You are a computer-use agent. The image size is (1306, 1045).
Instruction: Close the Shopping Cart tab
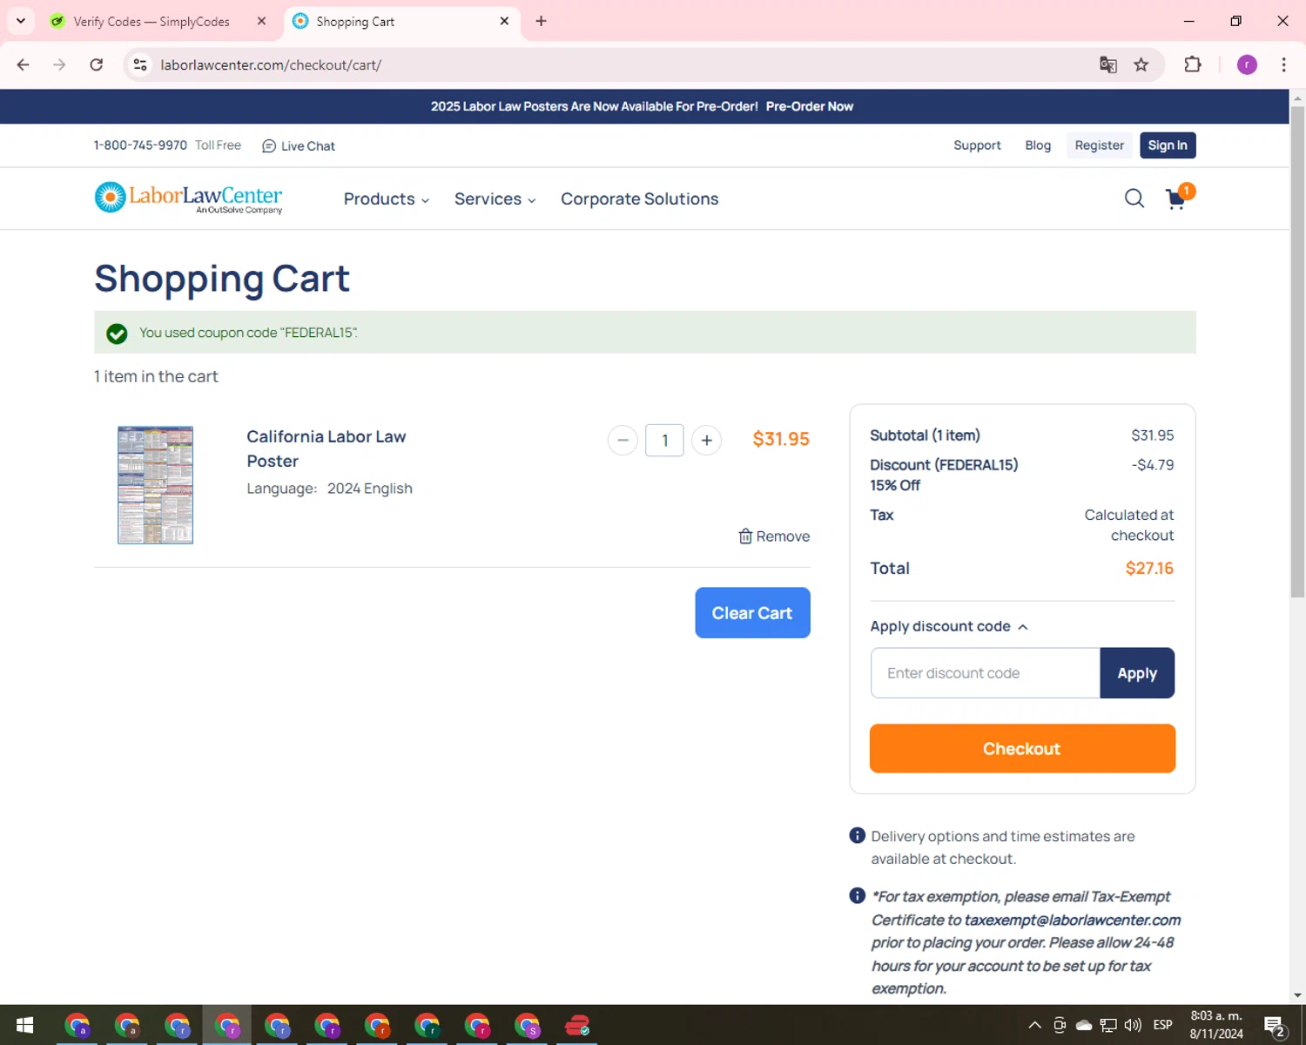point(504,21)
